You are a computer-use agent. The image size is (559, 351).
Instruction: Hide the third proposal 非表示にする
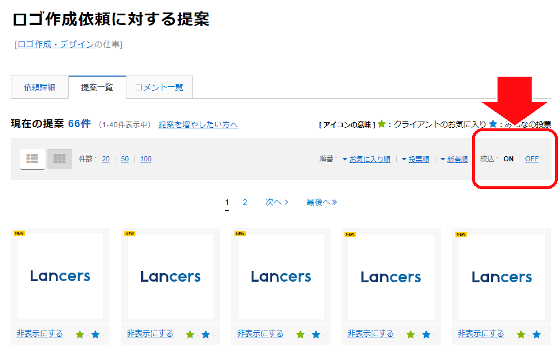click(x=260, y=333)
